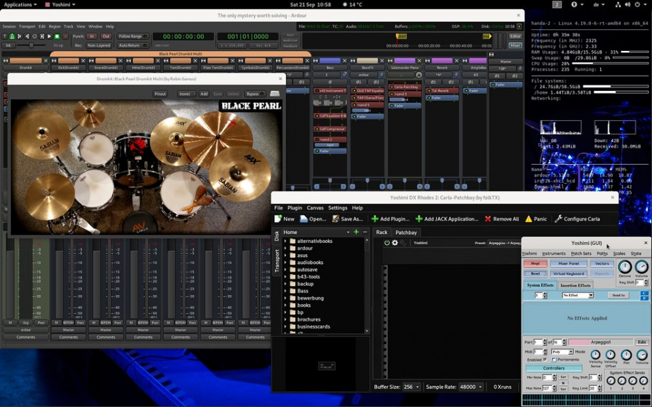Click the Arpeggio1 instrument name field
This screenshot has height=407, width=652.
coord(601,342)
